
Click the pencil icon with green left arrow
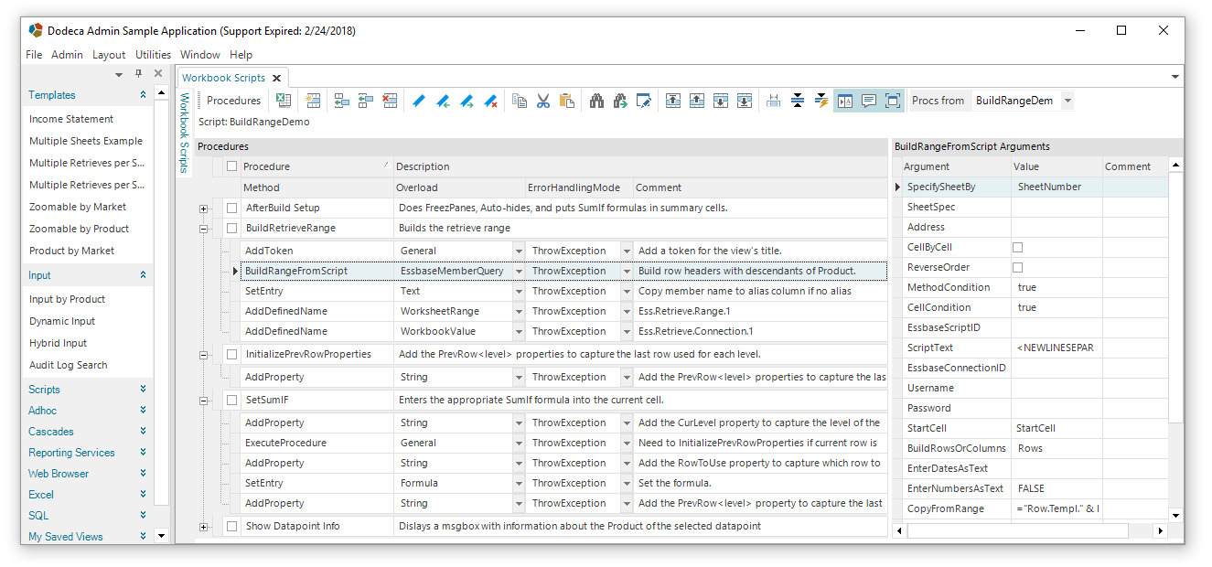click(x=443, y=101)
